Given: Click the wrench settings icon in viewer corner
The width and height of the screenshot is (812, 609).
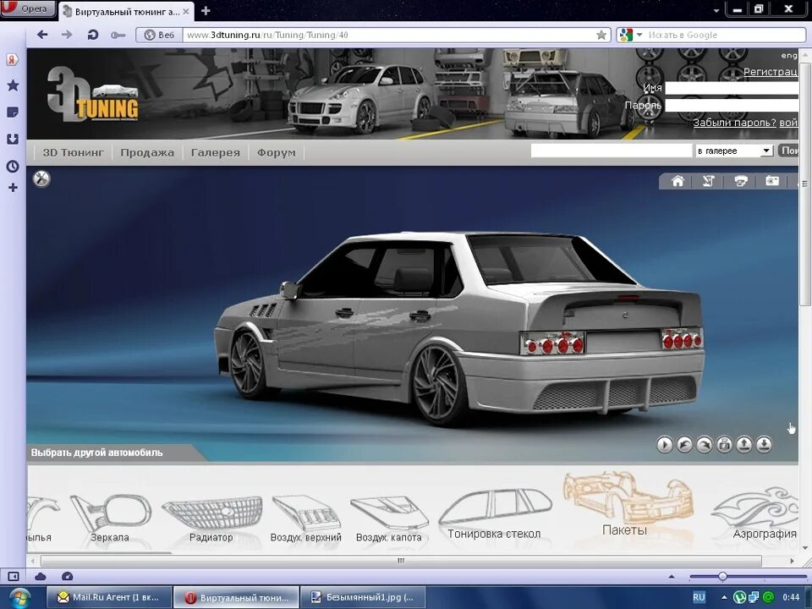Looking at the screenshot, I should 41,178.
